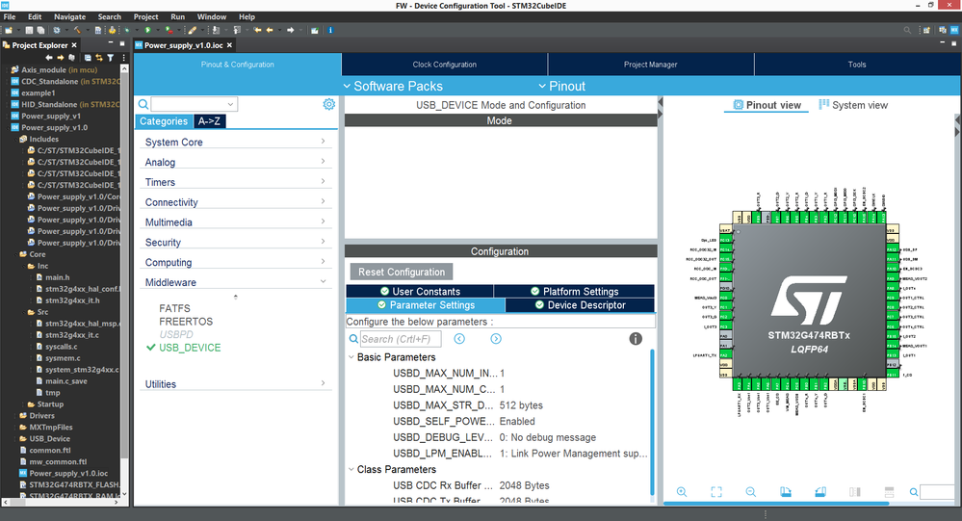Expand the Multimedia category

tap(236, 222)
